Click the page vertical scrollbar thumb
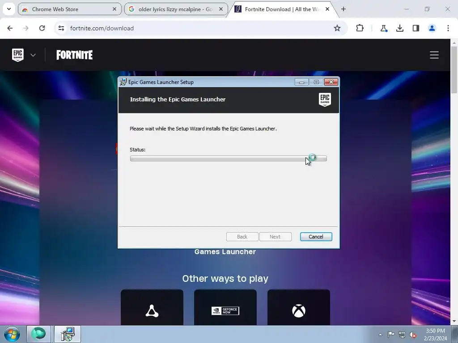458x343 pixels. (x=454, y=70)
